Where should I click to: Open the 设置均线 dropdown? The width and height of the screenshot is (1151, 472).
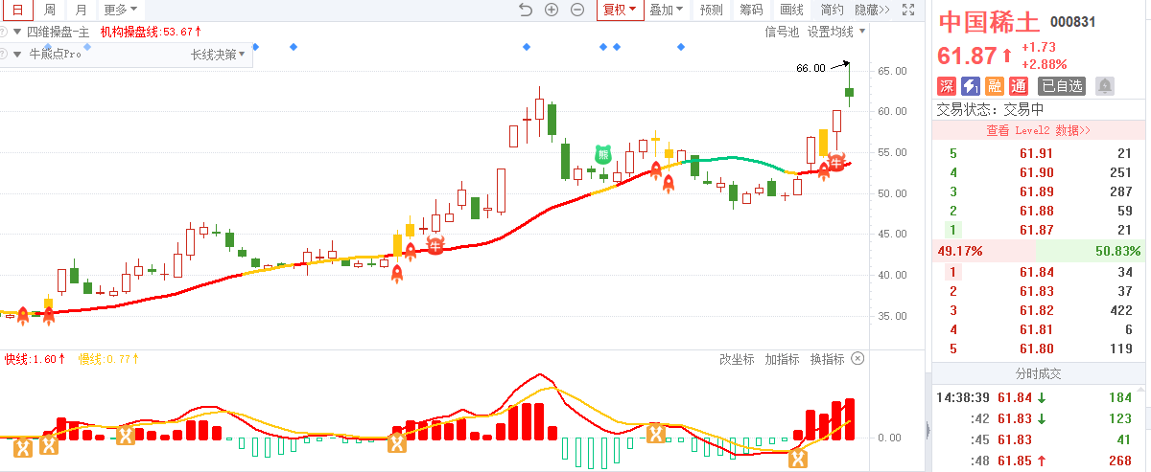835,32
